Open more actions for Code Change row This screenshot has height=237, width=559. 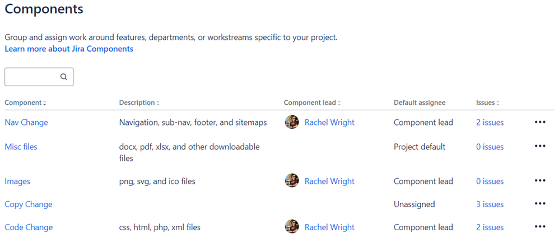coord(540,227)
